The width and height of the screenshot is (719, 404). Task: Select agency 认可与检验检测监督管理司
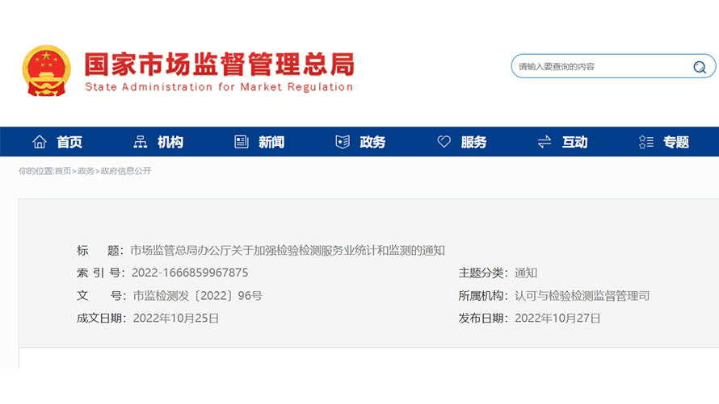click(x=582, y=296)
